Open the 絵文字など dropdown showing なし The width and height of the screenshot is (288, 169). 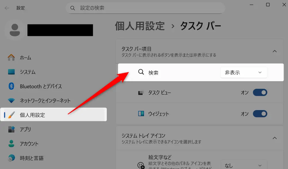(x=243, y=165)
